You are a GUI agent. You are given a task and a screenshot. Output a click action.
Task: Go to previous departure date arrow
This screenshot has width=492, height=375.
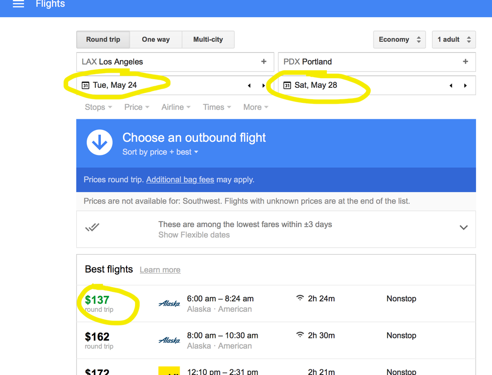249,86
